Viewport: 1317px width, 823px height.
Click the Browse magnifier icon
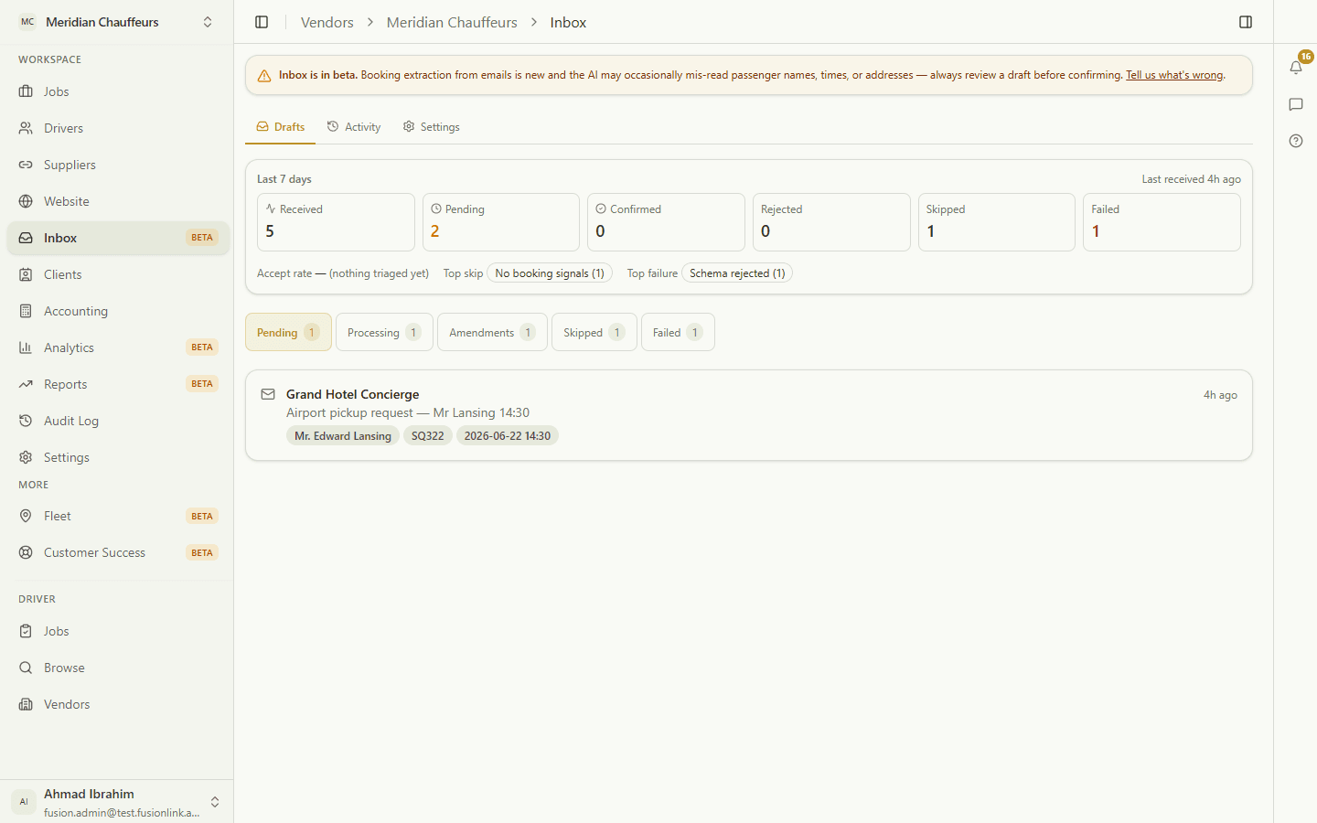[26, 668]
